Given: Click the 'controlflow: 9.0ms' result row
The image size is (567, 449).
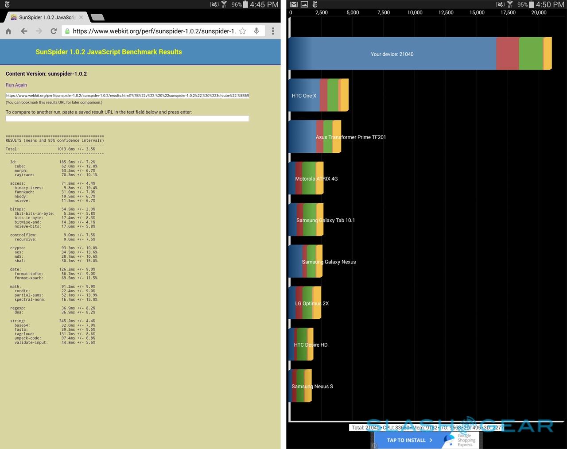Looking at the screenshot, I should pos(53,235).
